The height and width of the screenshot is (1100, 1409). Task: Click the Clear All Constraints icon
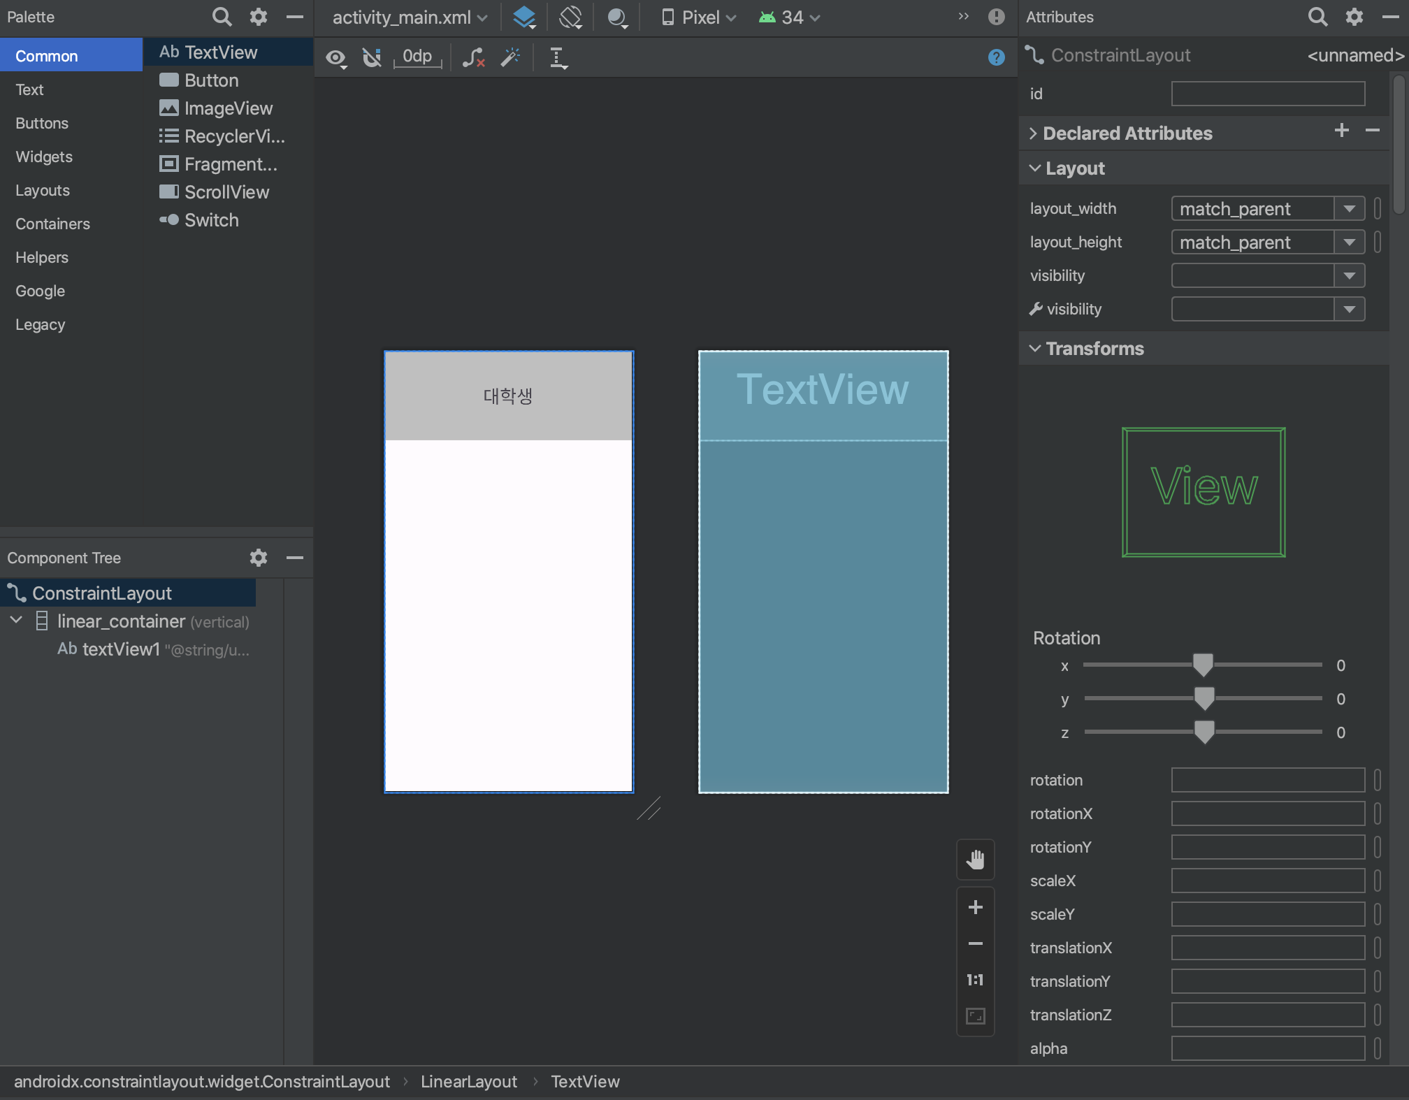[x=473, y=57]
